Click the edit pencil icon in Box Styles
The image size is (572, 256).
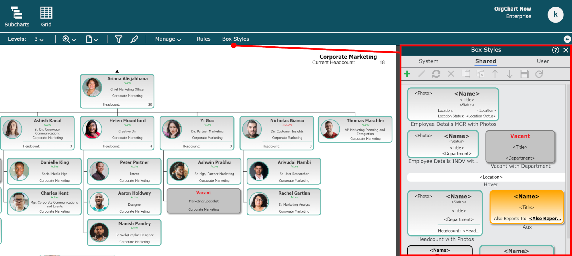pos(422,74)
